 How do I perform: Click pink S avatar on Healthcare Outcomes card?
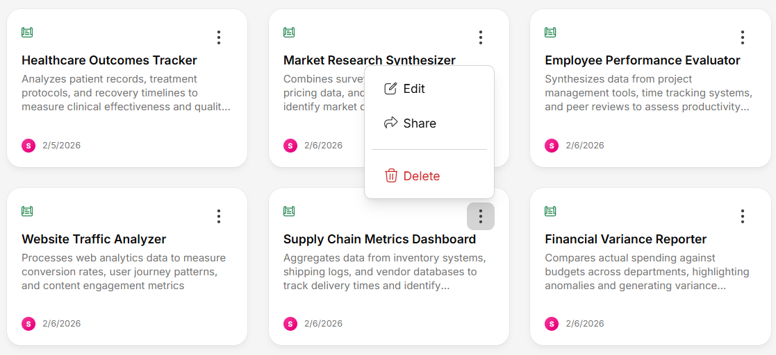28,146
